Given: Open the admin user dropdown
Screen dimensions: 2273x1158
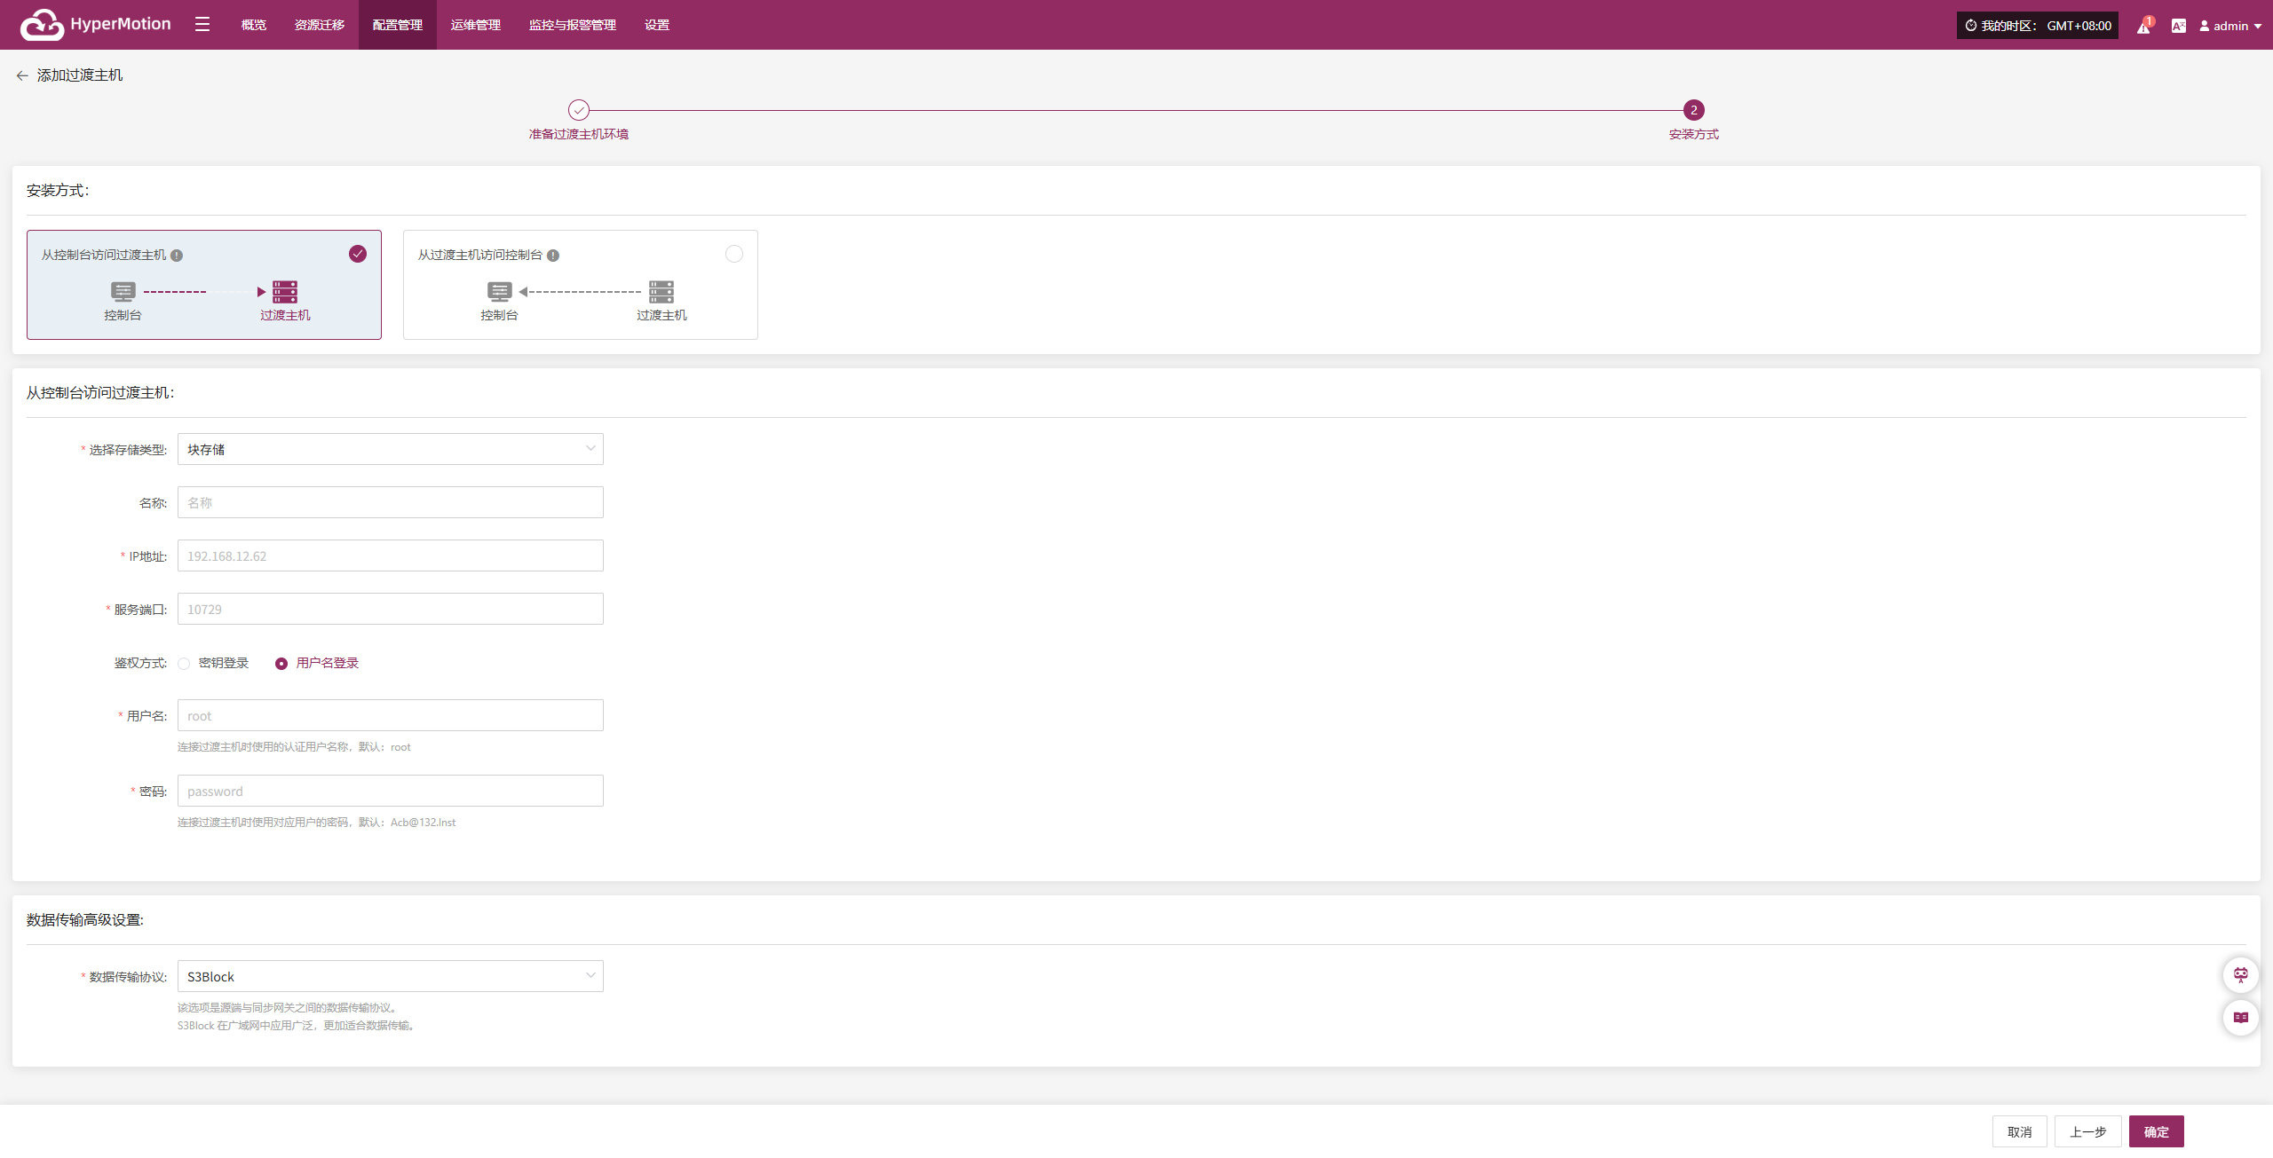Looking at the screenshot, I should tap(2229, 26).
